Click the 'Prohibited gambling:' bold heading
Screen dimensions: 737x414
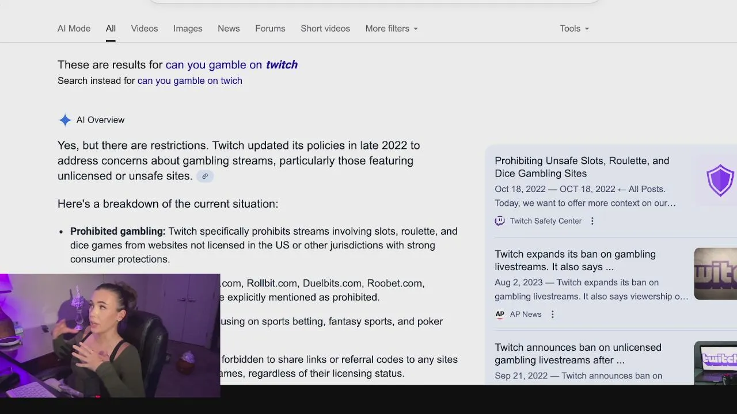117,231
